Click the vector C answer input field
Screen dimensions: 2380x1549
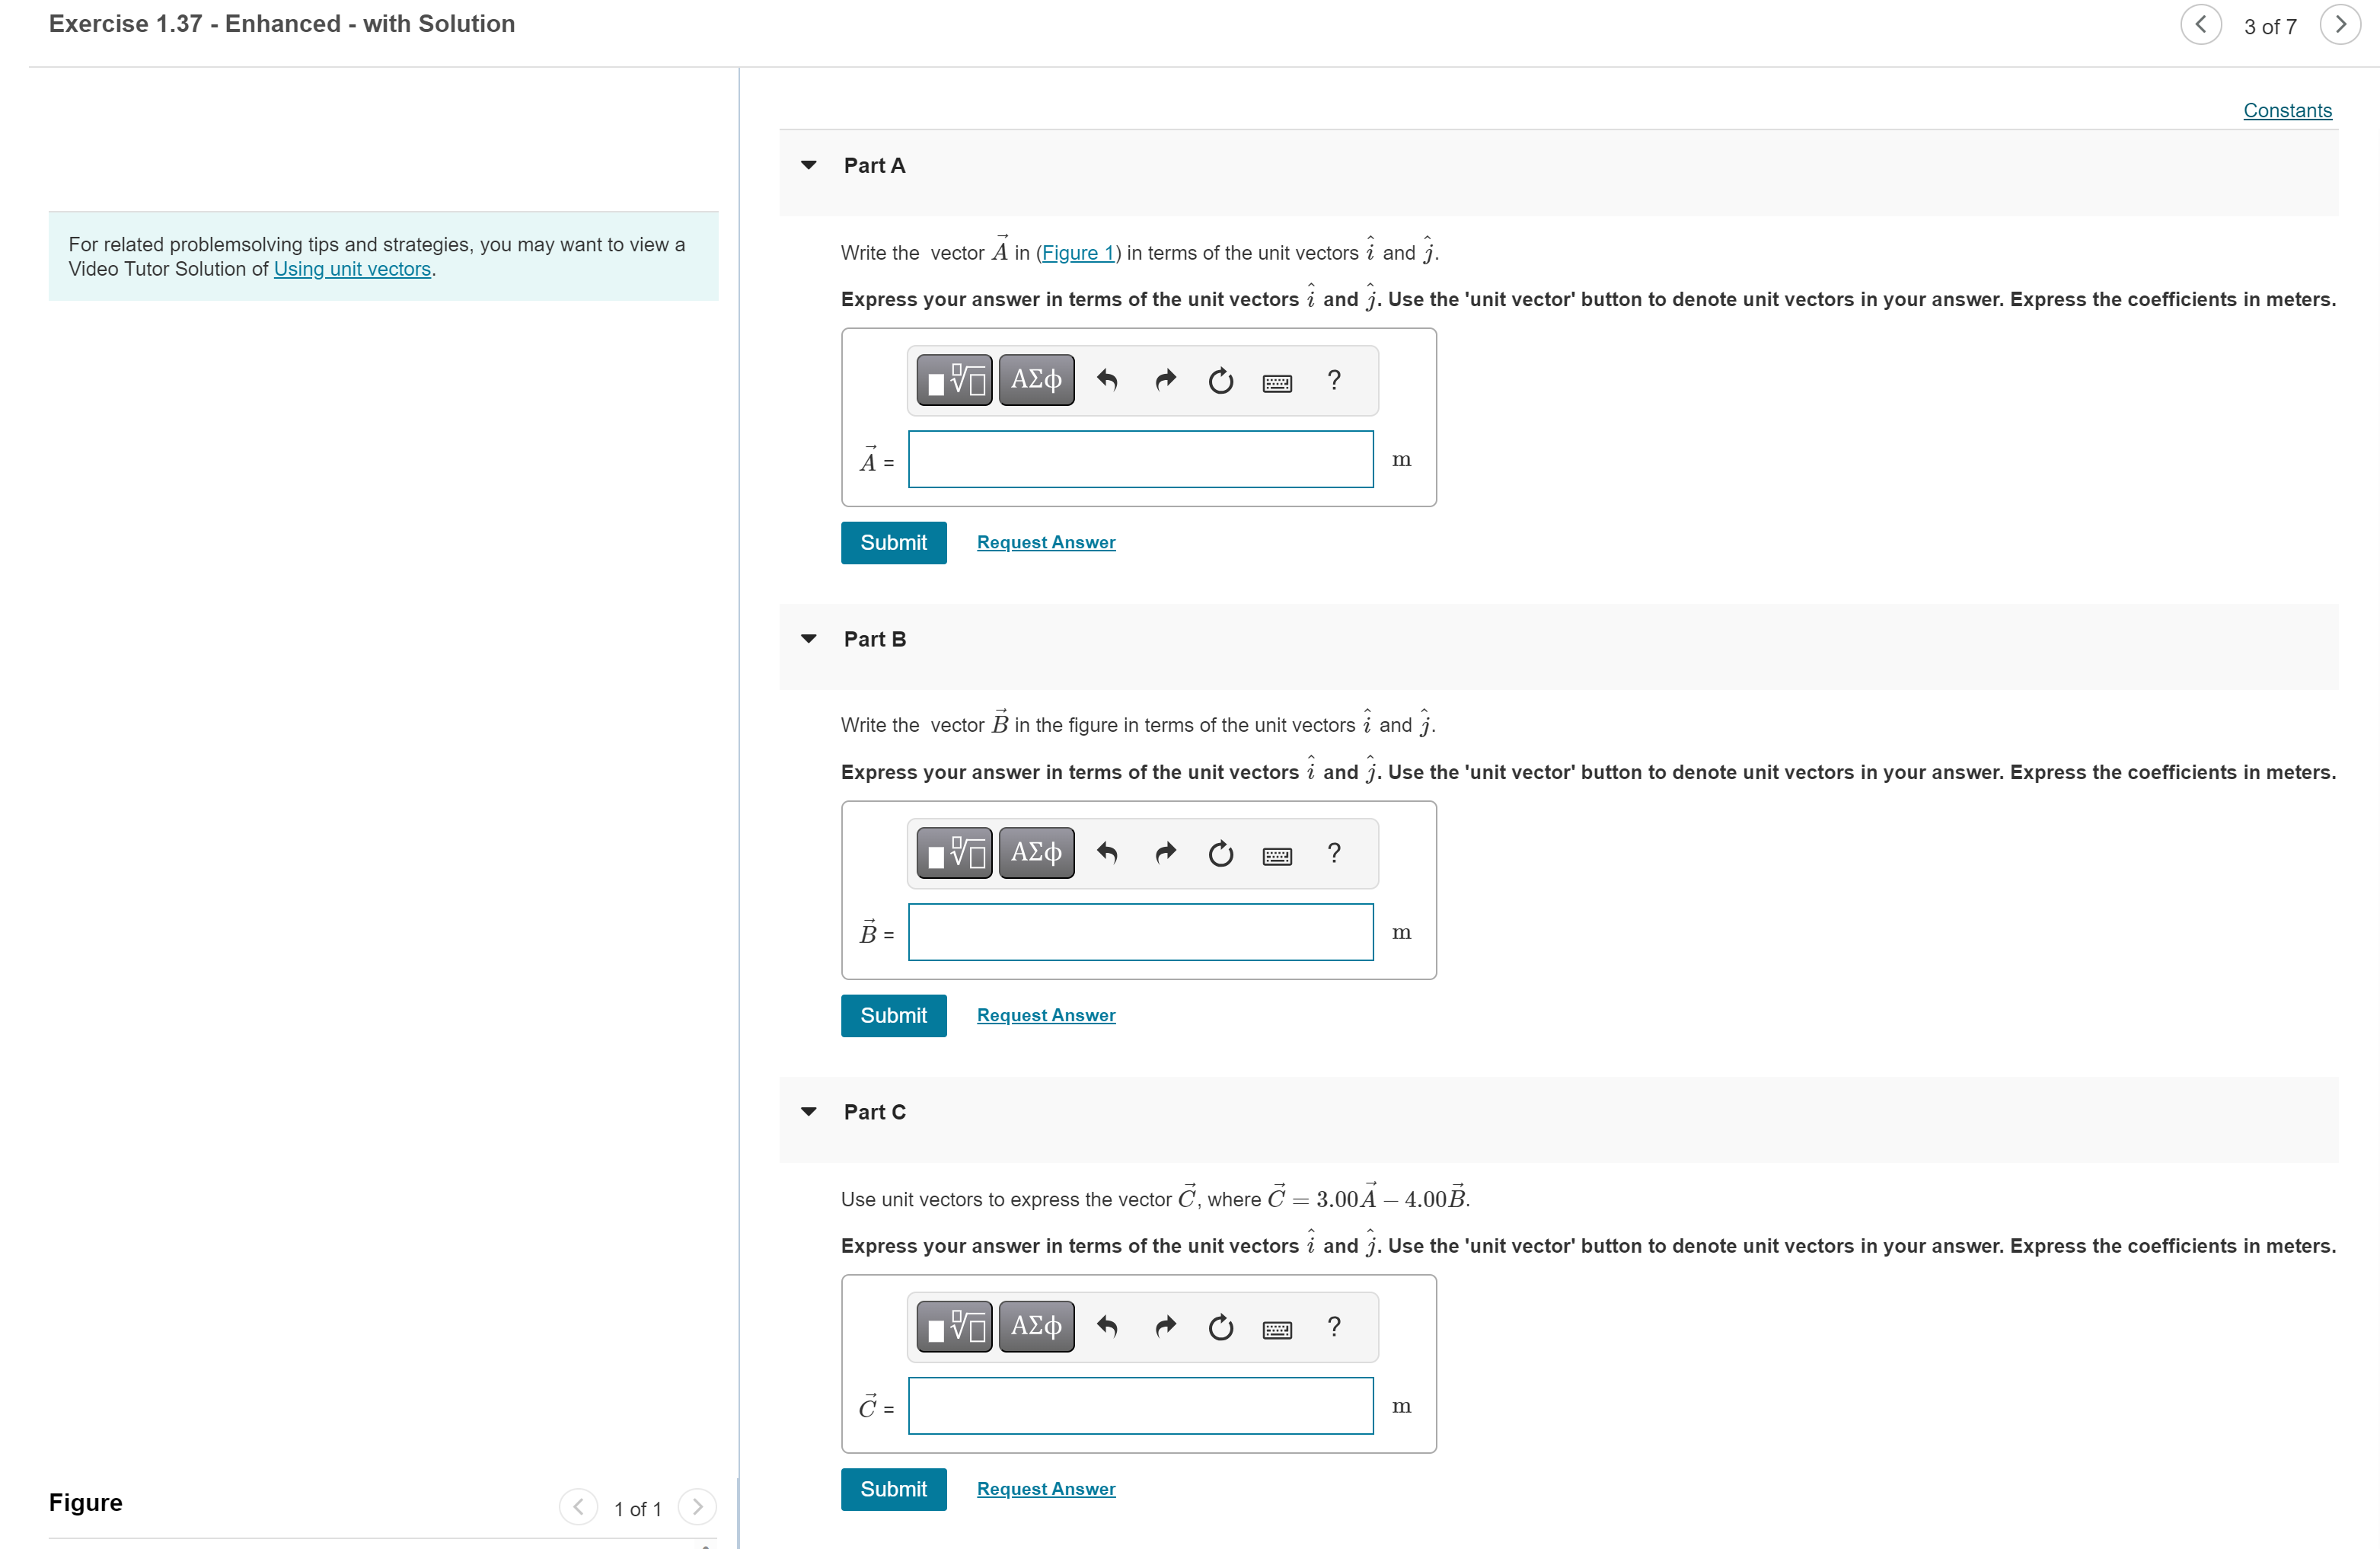(1140, 1406)
